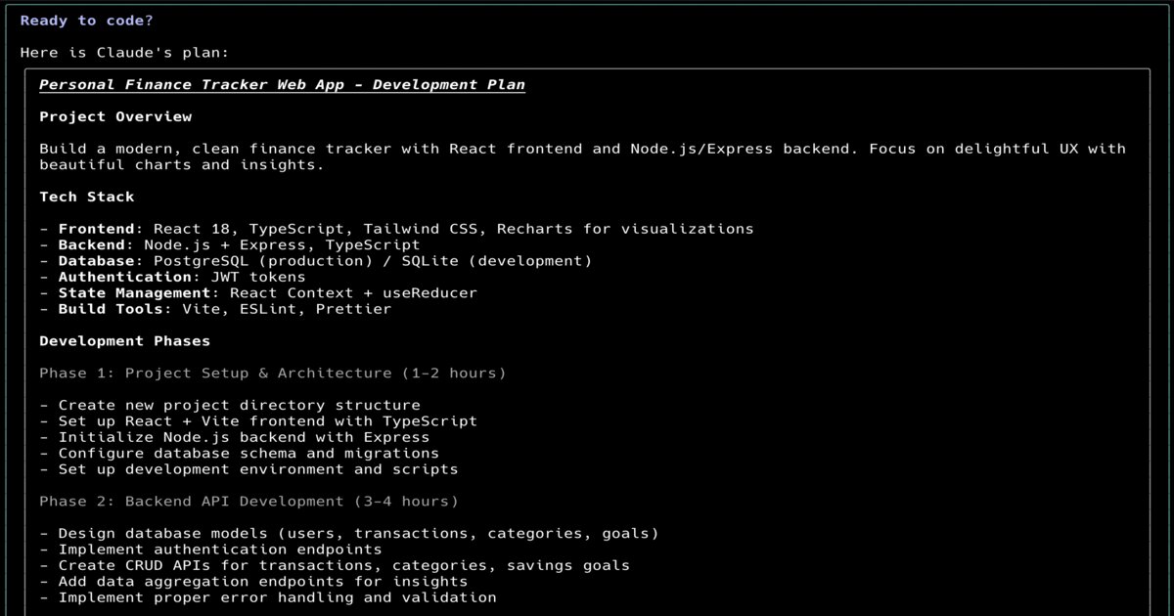Click the "Ready to code?" prompt text
Viewport: 1174px width, 616px height.
(x=87, y=21)
